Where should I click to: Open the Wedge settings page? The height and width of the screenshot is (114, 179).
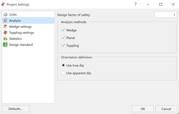(x=20, y=27)
